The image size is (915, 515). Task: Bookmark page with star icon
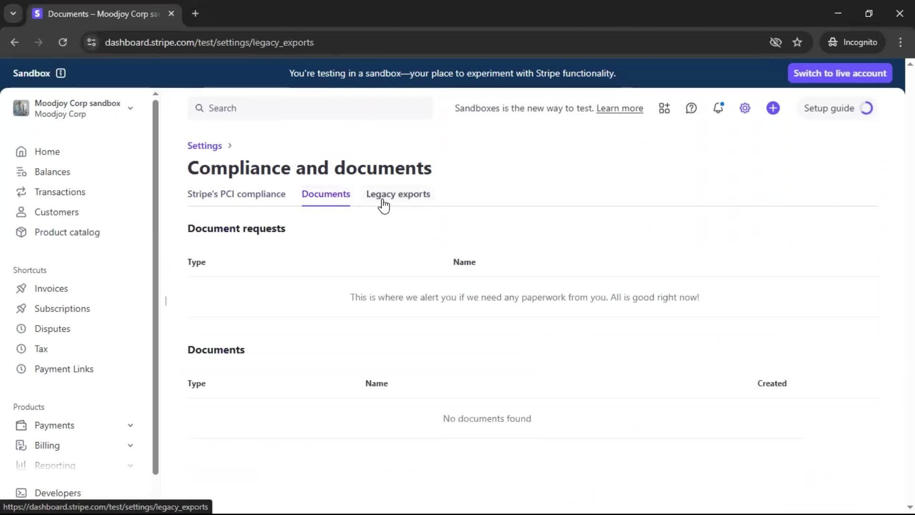(x=797, y=42)
